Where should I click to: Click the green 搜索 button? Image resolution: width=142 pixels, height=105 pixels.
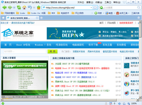(52, 51)
